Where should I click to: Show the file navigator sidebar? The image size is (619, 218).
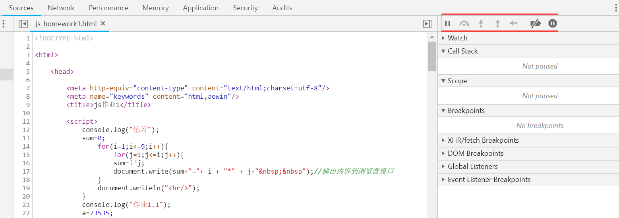[x=23, y=24]
